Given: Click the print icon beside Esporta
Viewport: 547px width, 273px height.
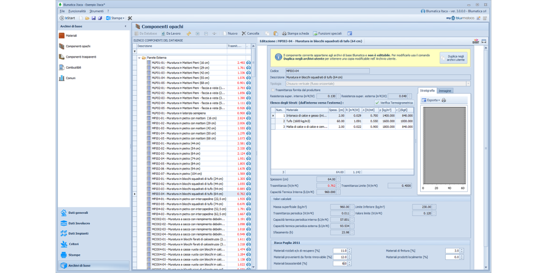Looking at the screenshot, I should click(444, 100).
